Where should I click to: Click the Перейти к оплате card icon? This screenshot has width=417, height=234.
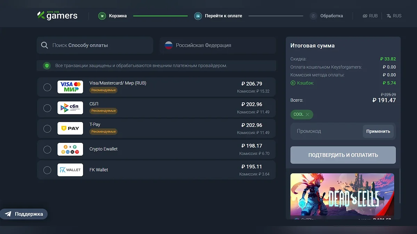point(198,16)
